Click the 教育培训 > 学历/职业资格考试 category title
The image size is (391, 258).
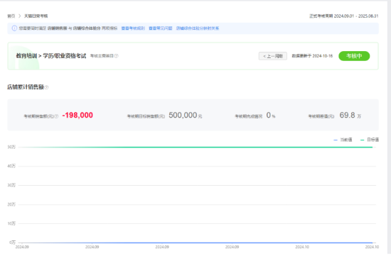[x=51, y=56]
